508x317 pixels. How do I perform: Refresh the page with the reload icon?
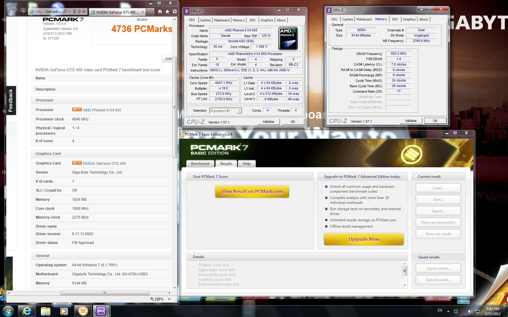tap(79, 11)
